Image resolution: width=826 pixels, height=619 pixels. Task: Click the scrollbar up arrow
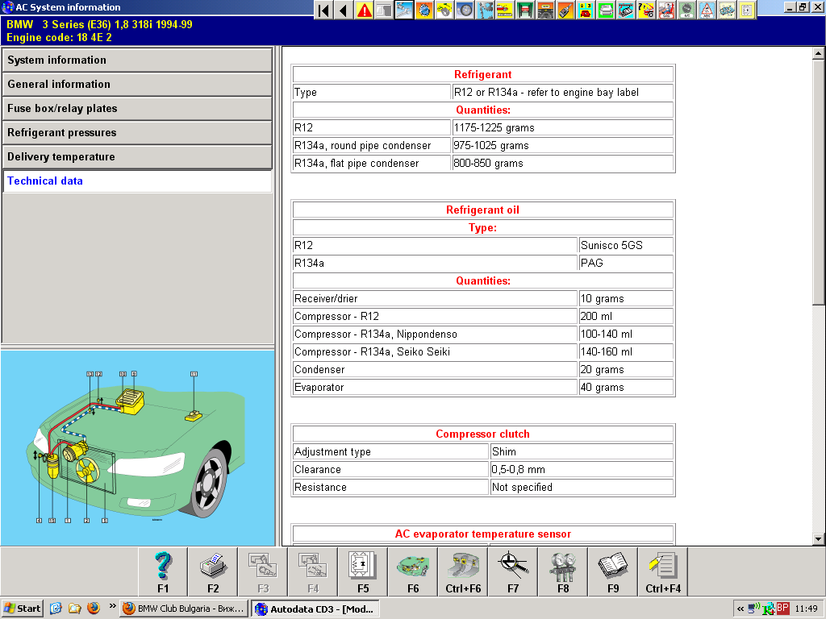[818, 53]
